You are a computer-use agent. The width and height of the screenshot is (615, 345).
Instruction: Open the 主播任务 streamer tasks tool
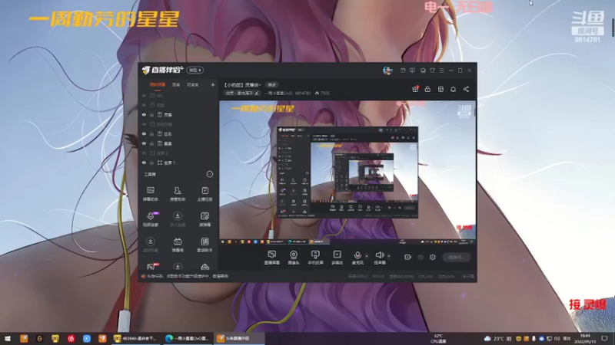[x=204, y=194]
